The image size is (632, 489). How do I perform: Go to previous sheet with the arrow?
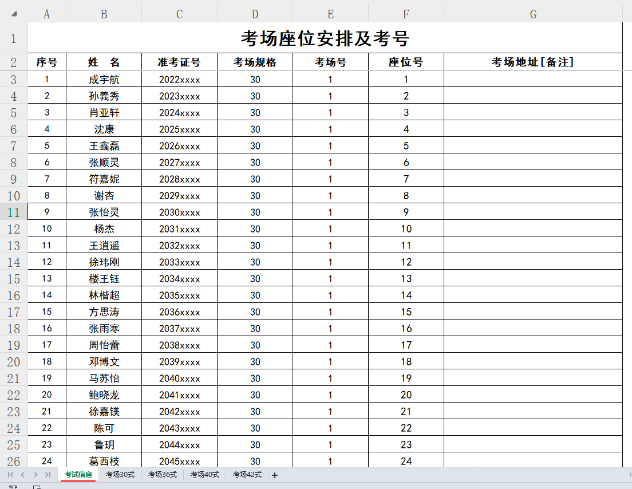[23, 475]
